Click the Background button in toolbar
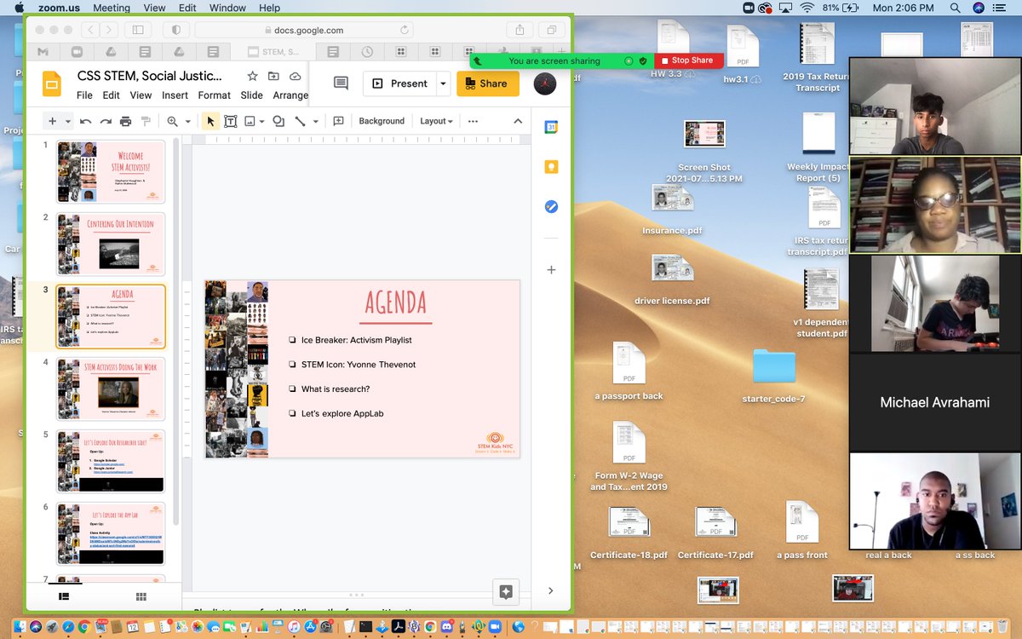The image size is (1022, 639). [x=382, y=121]
